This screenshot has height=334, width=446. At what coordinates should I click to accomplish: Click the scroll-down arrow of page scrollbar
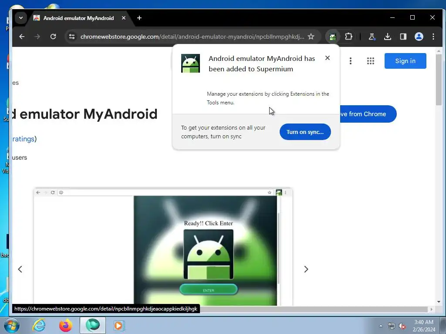click(x=439, y=302)
